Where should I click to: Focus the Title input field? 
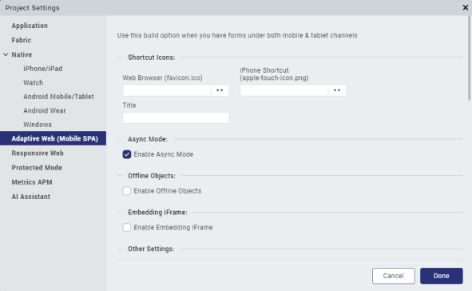176,118
